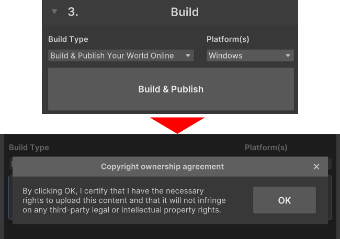Close the Copyright ownership agreement dialog
The image size is (340, 239).
coord(316,167)
